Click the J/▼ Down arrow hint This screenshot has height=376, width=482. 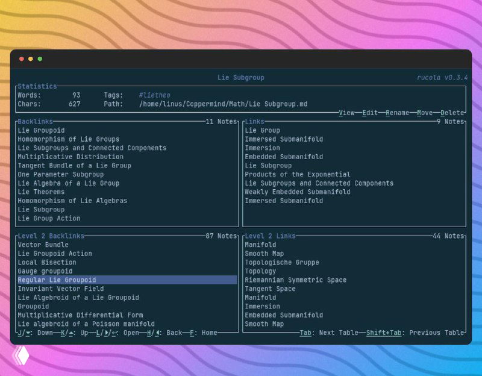pyautogui.click(x=36, y=333)
